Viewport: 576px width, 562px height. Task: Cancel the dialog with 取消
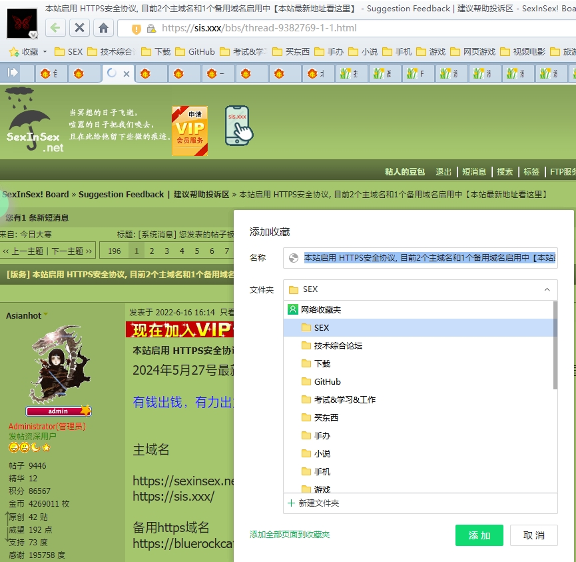[x=534, y=535]
